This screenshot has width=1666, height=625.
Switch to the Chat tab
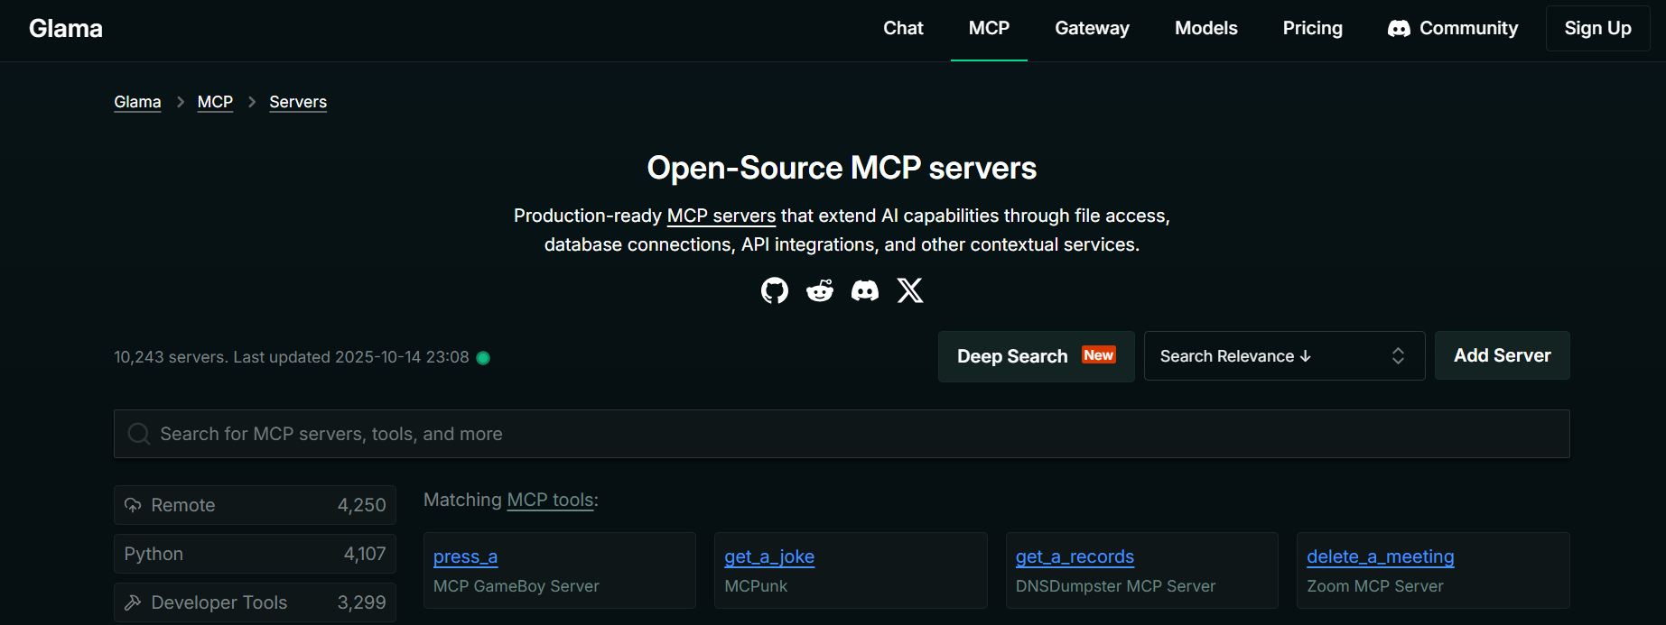(x=903, y=29)
